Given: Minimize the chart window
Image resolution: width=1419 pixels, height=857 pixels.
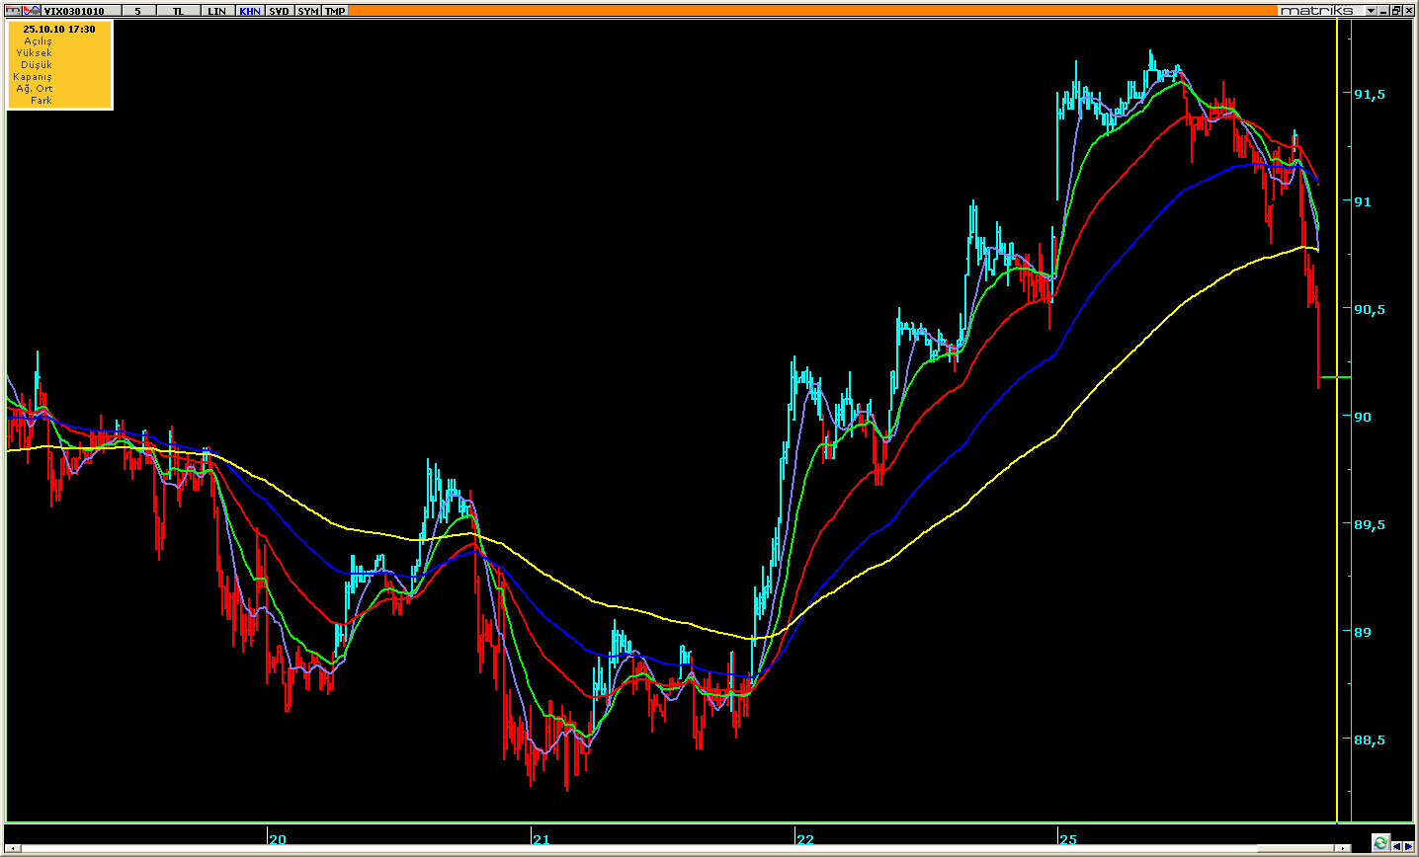Looking at the screenshot, I should 1383,11.
